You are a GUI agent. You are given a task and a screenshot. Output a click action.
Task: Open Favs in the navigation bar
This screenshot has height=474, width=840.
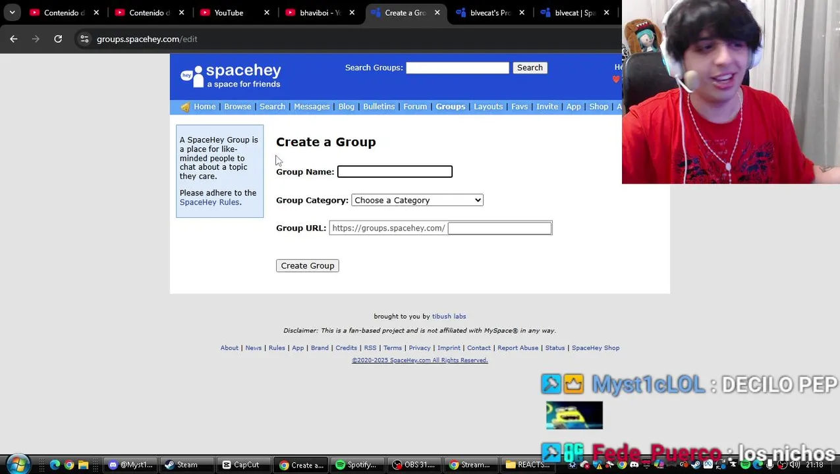pos(519,107)
